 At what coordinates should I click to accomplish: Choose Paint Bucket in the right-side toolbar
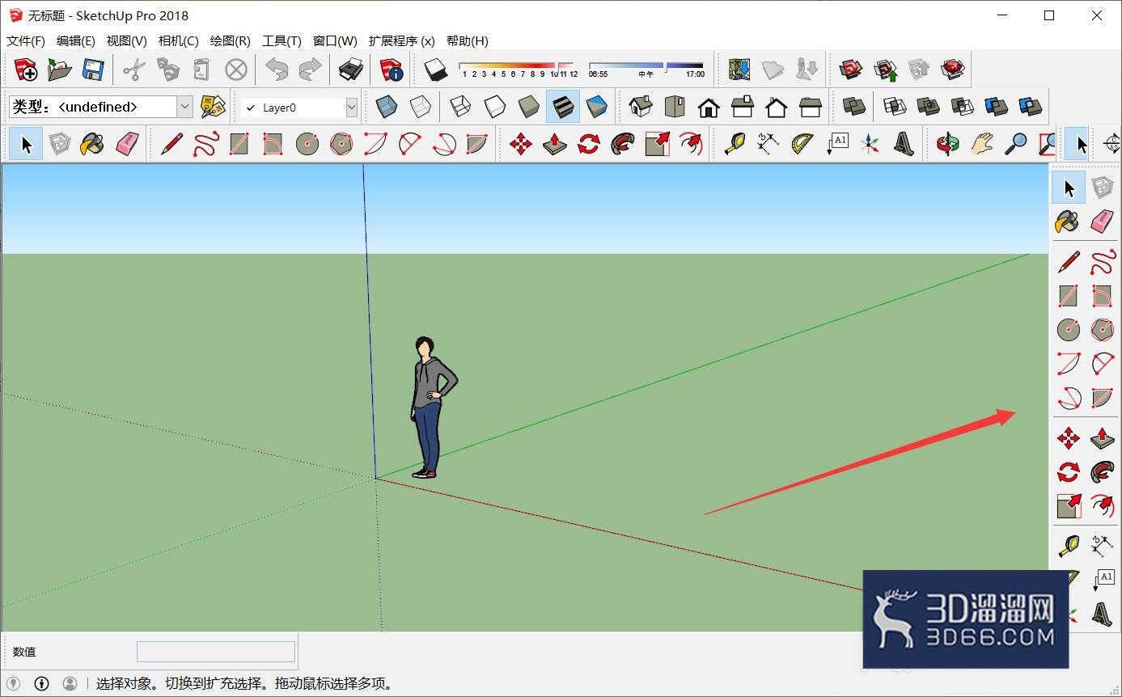(1068, 221)
